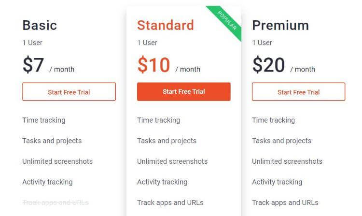
Task: Click the $7 Basic price
Action: 33,65
